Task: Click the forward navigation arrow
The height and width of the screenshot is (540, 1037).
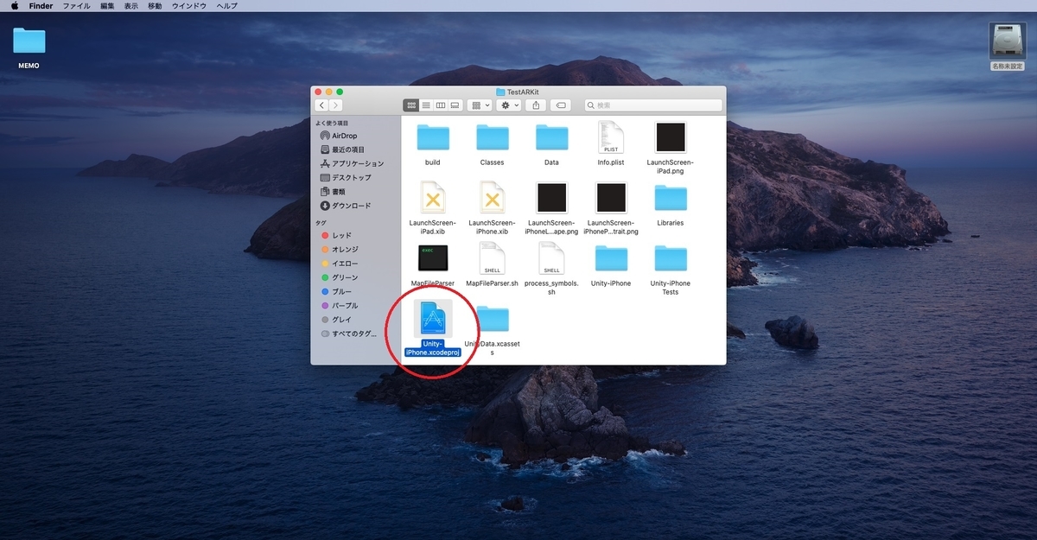Action: point(334,105)
